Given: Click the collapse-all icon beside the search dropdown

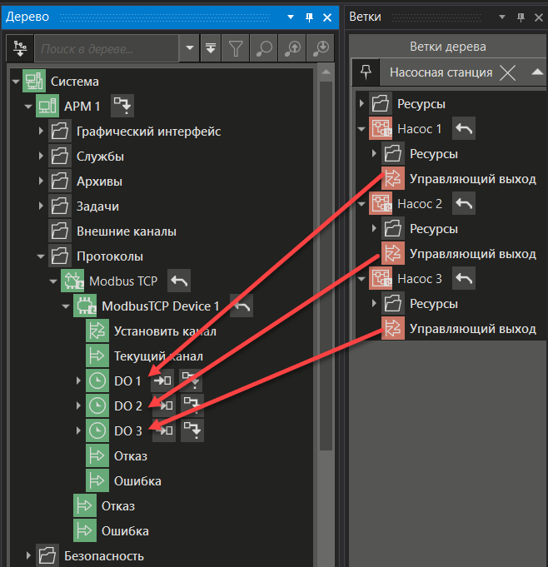Looking at the screenshot, I should [211, 49].
